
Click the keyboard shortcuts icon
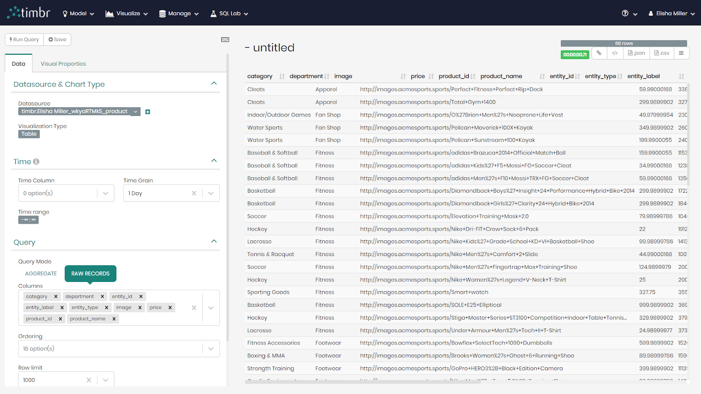click(225, 40)
